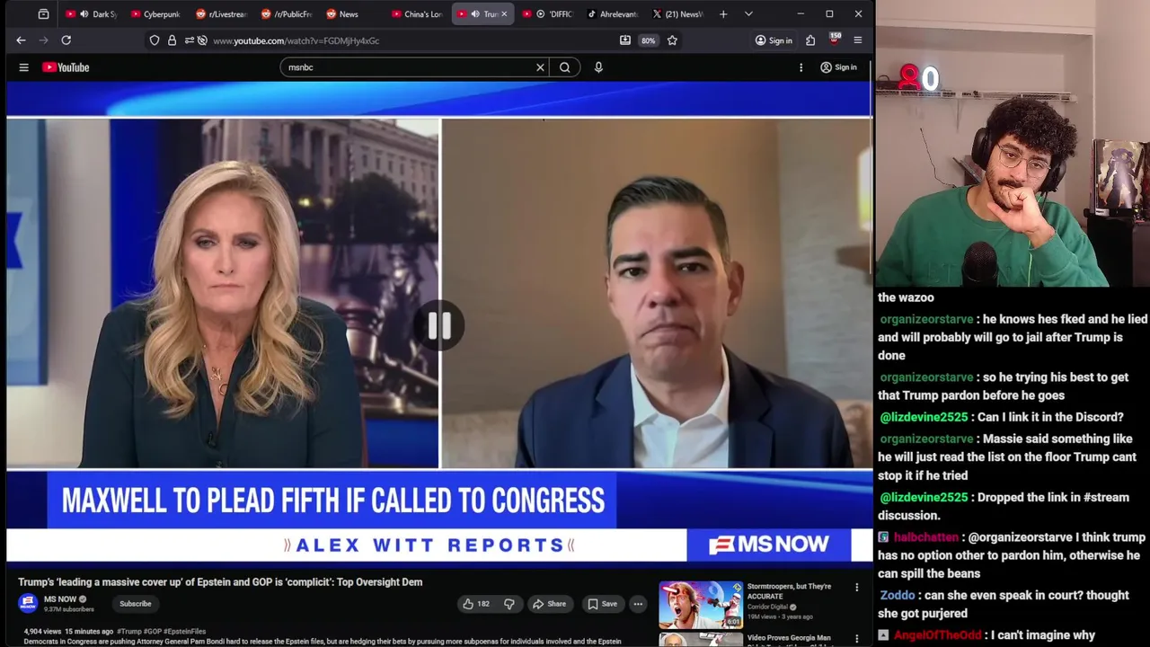Open more actions ellipsis under the video
Screen dimensions: 1150x647
(x=638, y=604)
